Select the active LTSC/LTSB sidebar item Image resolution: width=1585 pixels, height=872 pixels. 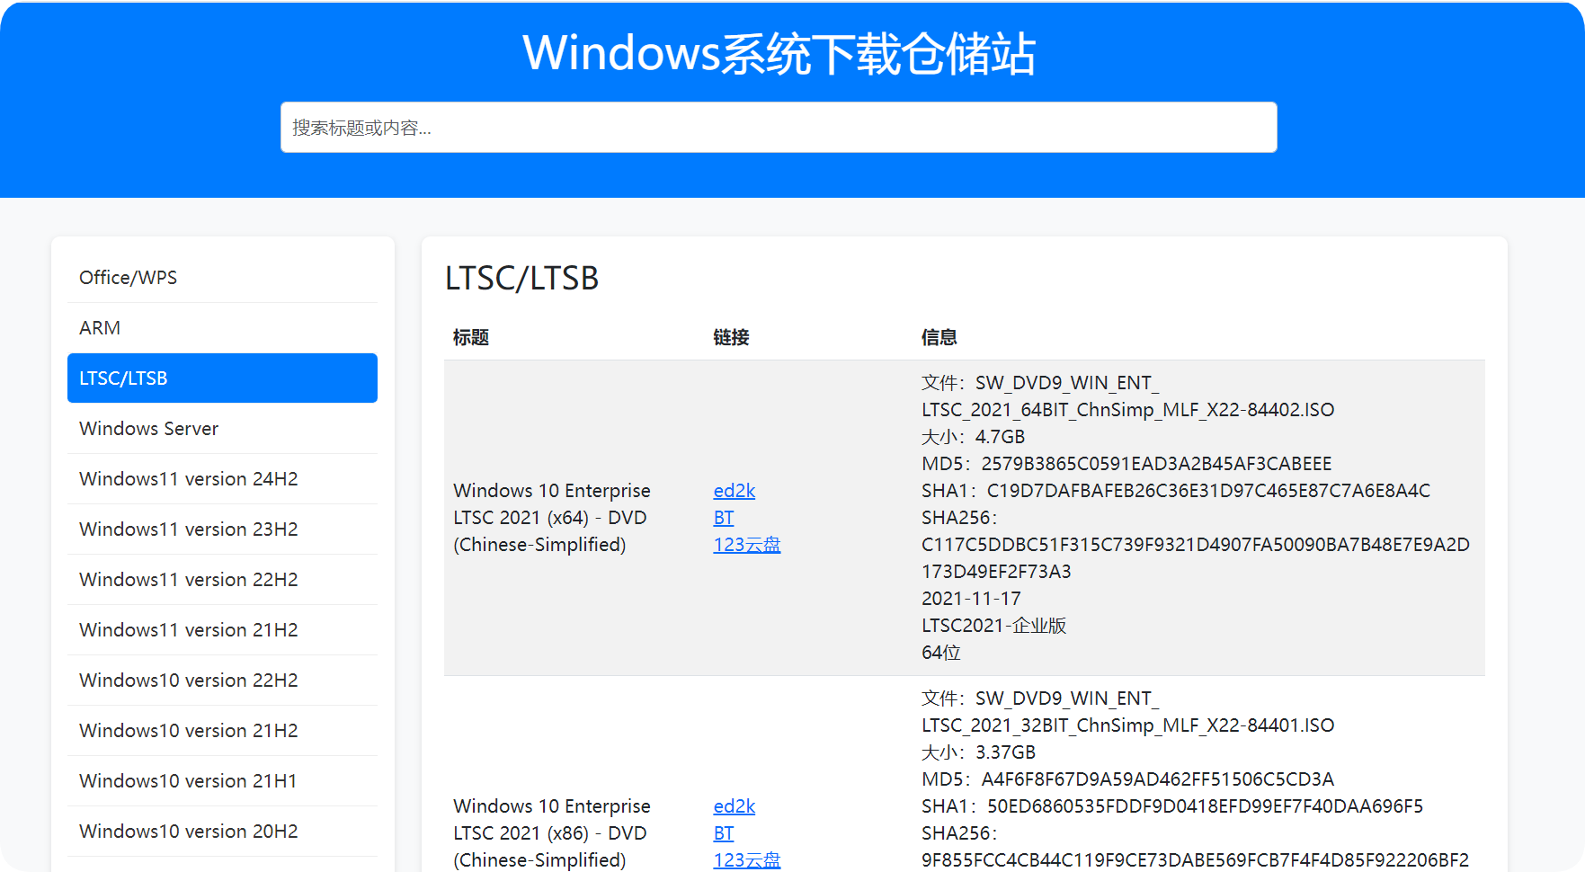tap(222, 378)
